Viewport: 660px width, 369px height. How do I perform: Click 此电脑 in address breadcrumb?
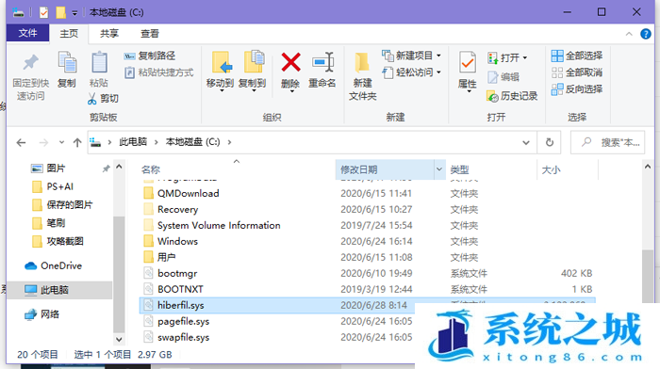tap(133, 142)
